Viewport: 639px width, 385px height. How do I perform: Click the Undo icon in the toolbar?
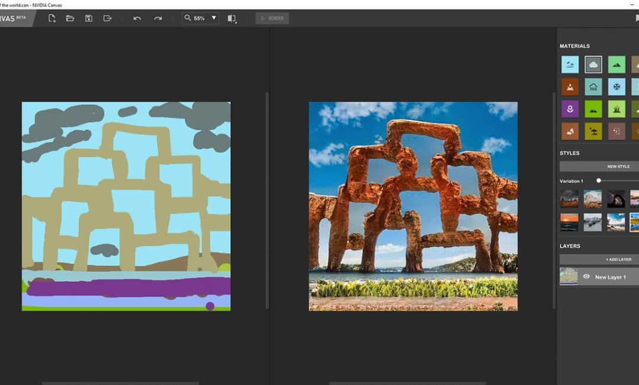pyautogui.click(x=137, y=18)
